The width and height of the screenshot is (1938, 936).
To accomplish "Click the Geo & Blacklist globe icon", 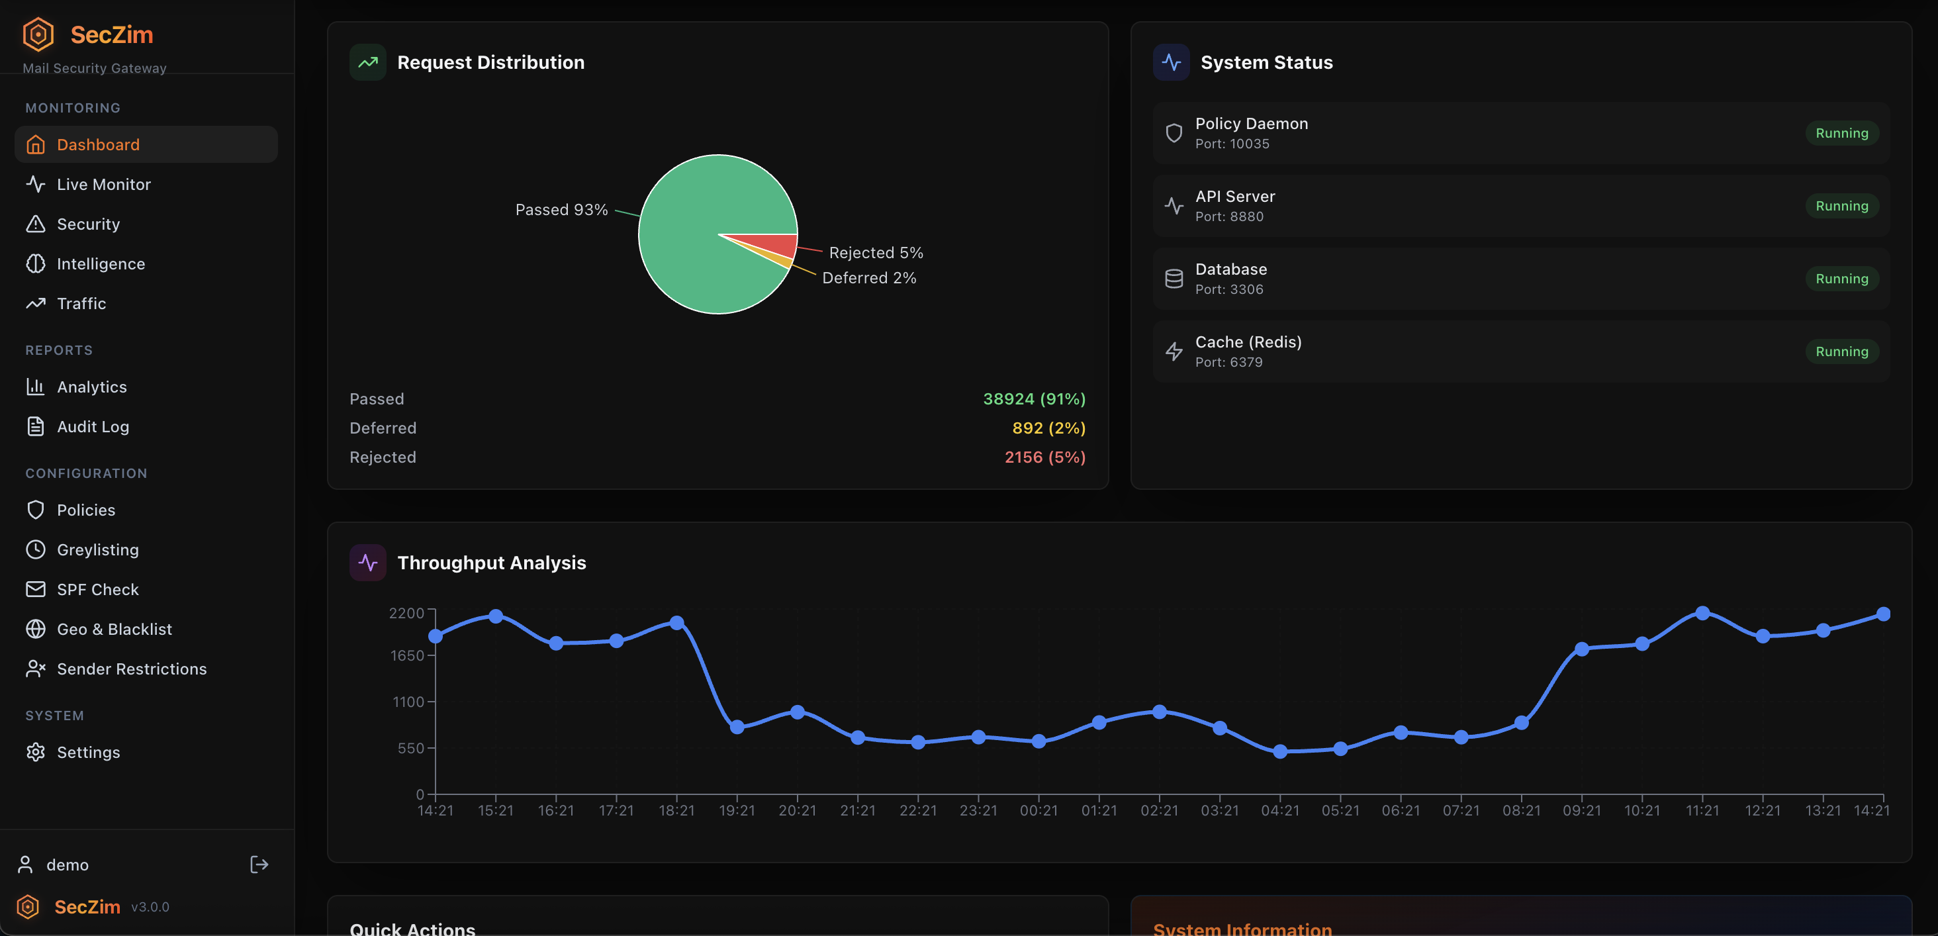I will [x=35, y=628].
